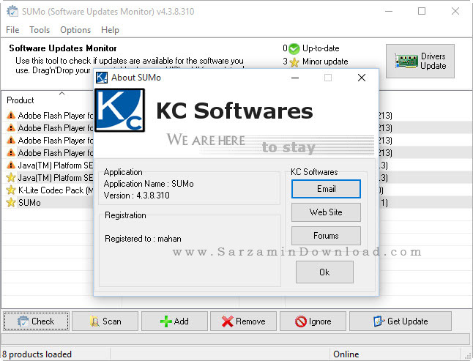
Task: Click warning icon of second Adobe Flash Player row
Action: coord(11,128)
